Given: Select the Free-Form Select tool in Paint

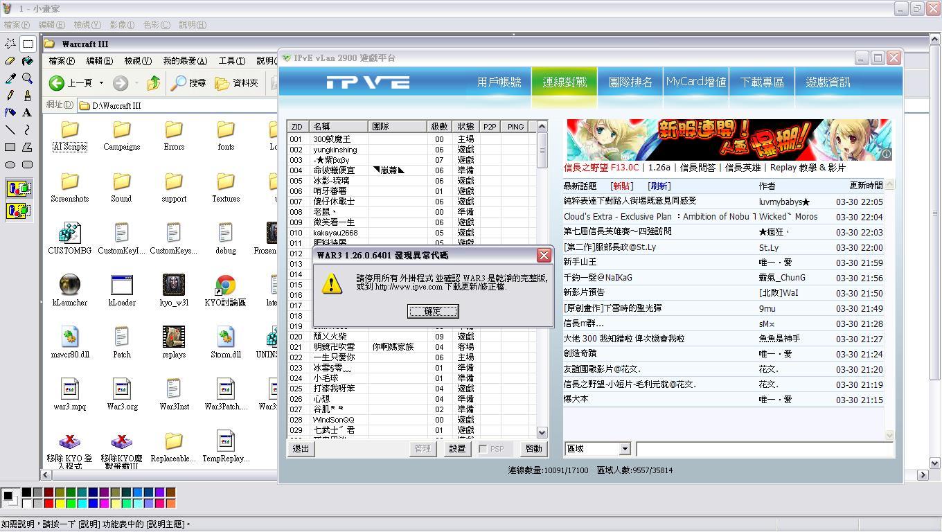Looking at the screenshot, I should pyautogui.click(x=10, y=44).
